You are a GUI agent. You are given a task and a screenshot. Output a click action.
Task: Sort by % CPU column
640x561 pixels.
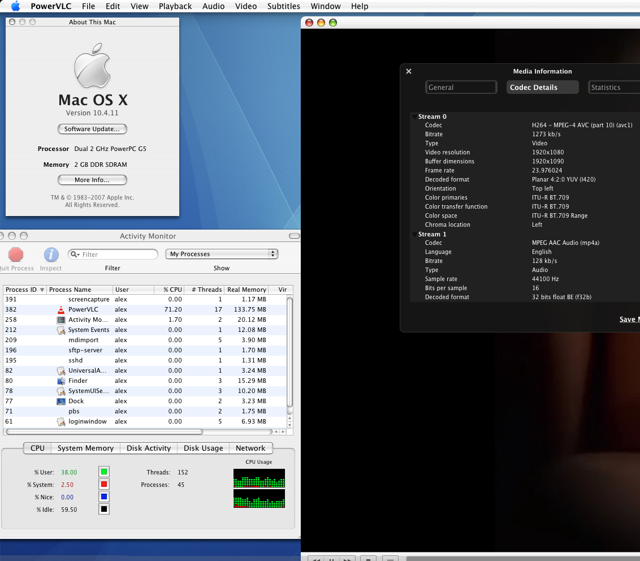pos(168,290)
